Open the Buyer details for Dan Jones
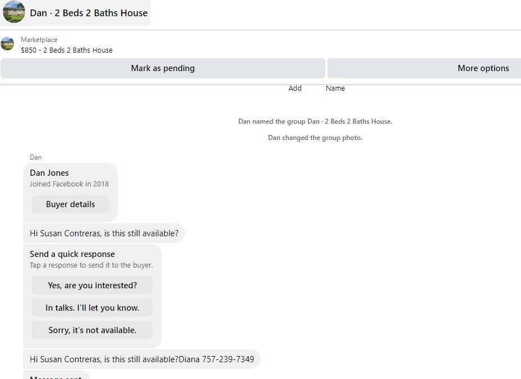 coord(71,204)
